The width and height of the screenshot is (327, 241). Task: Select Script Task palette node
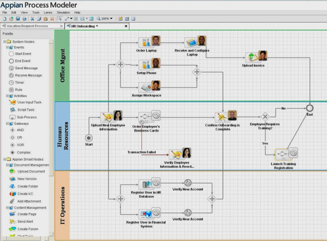pyautogui.click(x=22, y=110)
